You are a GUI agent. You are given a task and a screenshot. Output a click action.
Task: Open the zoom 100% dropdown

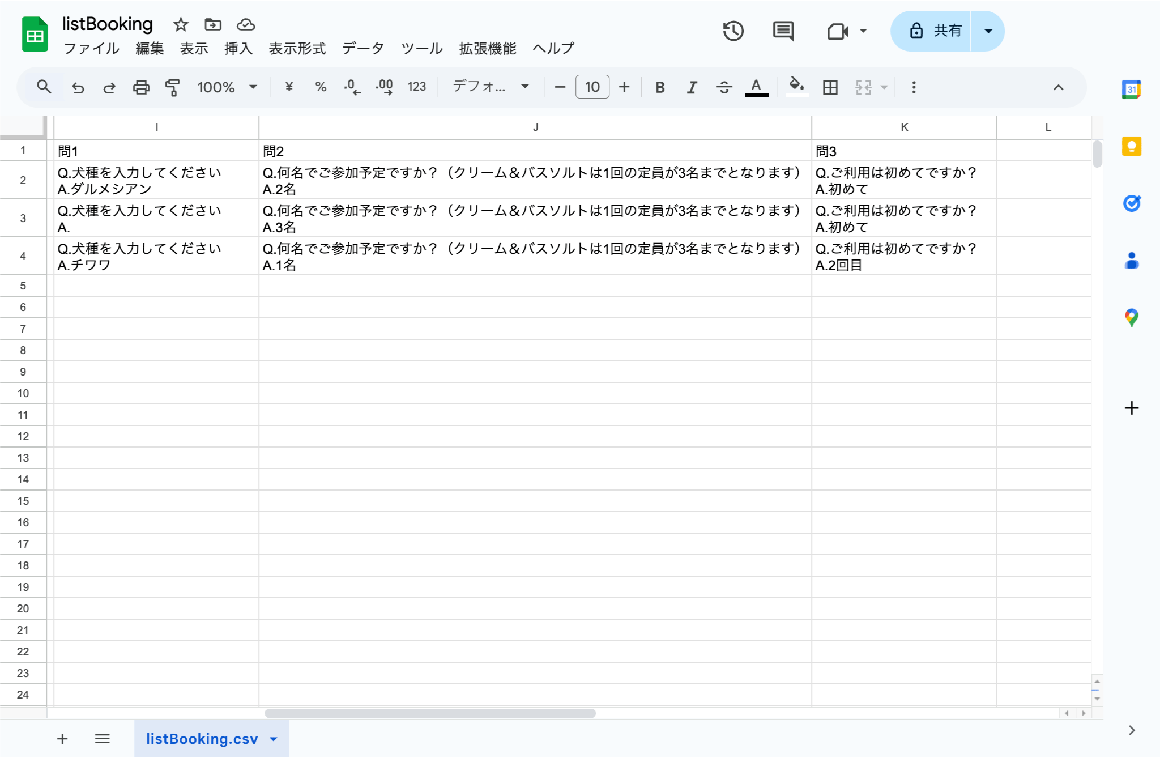(x=227, y=87)
